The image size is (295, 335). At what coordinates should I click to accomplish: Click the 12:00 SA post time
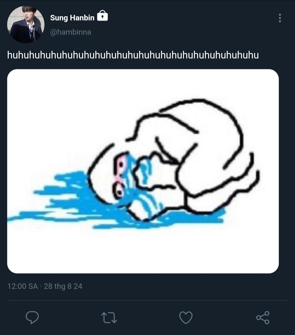tap(22, 286)
